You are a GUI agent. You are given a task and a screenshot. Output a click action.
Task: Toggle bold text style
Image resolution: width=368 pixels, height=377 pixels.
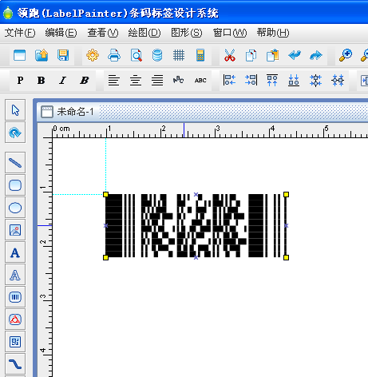pyautogui.click(x=42, y=80)
